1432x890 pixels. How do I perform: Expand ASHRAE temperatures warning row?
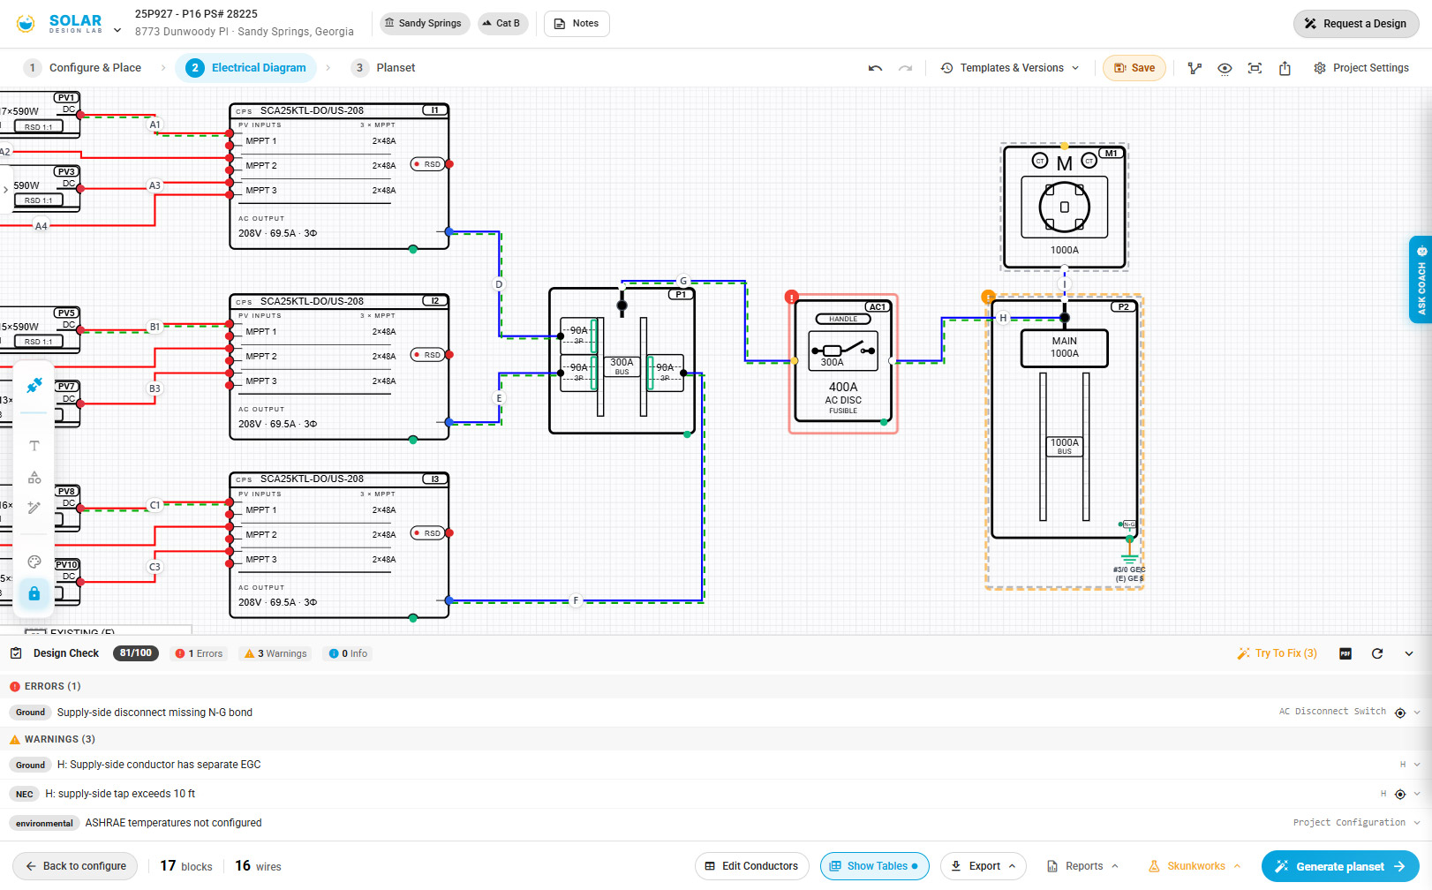click(1417, 823)
